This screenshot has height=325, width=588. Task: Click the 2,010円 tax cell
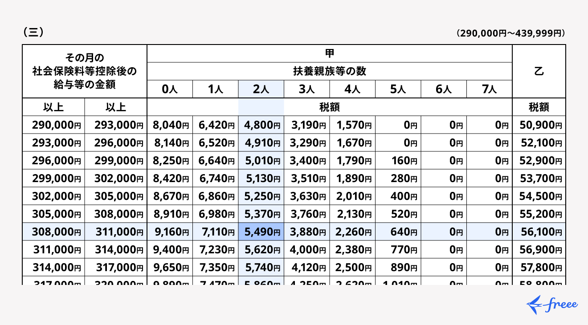point(352,196)
